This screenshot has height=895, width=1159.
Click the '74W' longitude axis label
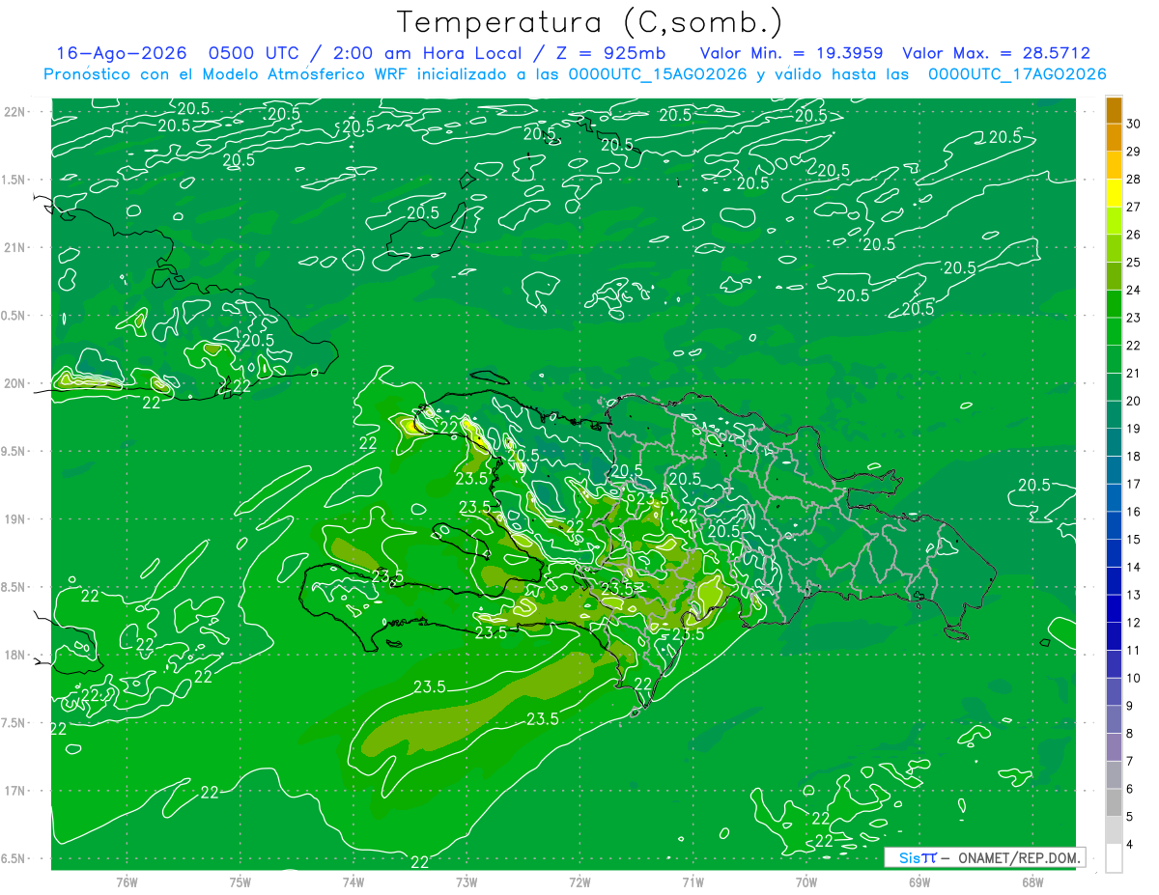[x=353, y=882]
